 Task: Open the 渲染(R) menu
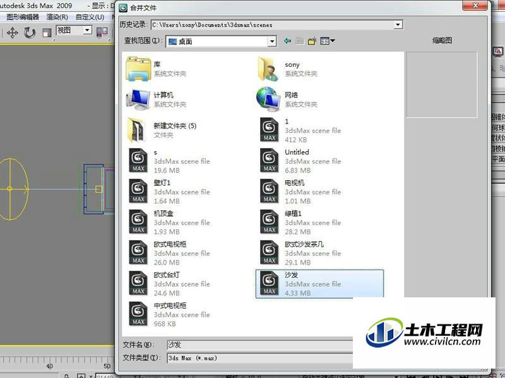pos(57,17)
